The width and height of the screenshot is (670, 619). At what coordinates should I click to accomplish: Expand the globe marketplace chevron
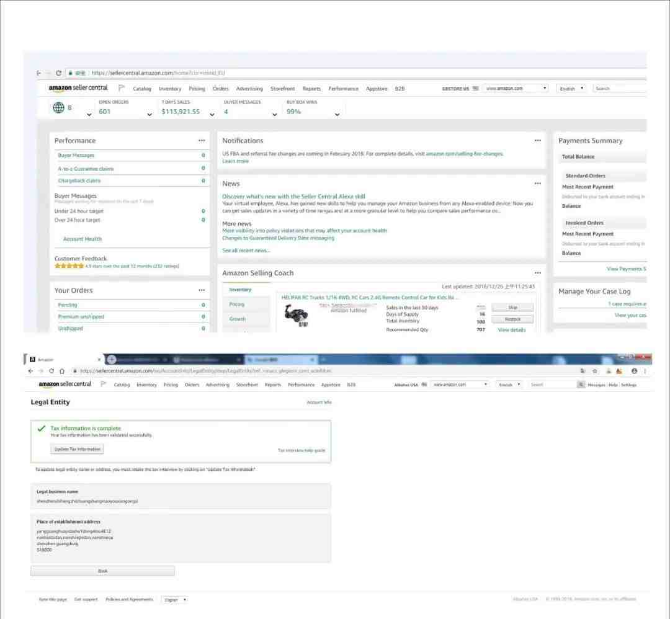(89, 115)
